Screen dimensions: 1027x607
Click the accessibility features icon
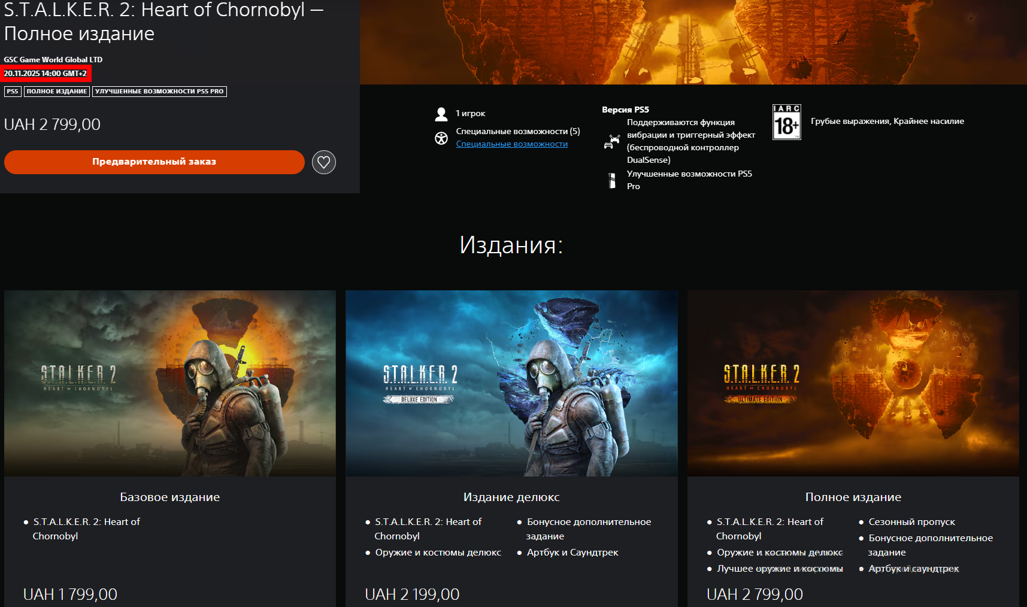coord(441,138)
